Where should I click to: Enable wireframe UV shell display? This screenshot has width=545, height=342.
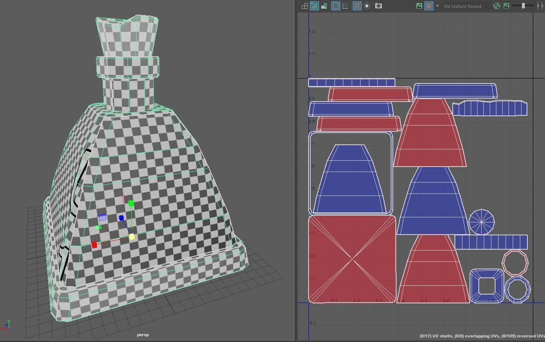coord(305,6)
